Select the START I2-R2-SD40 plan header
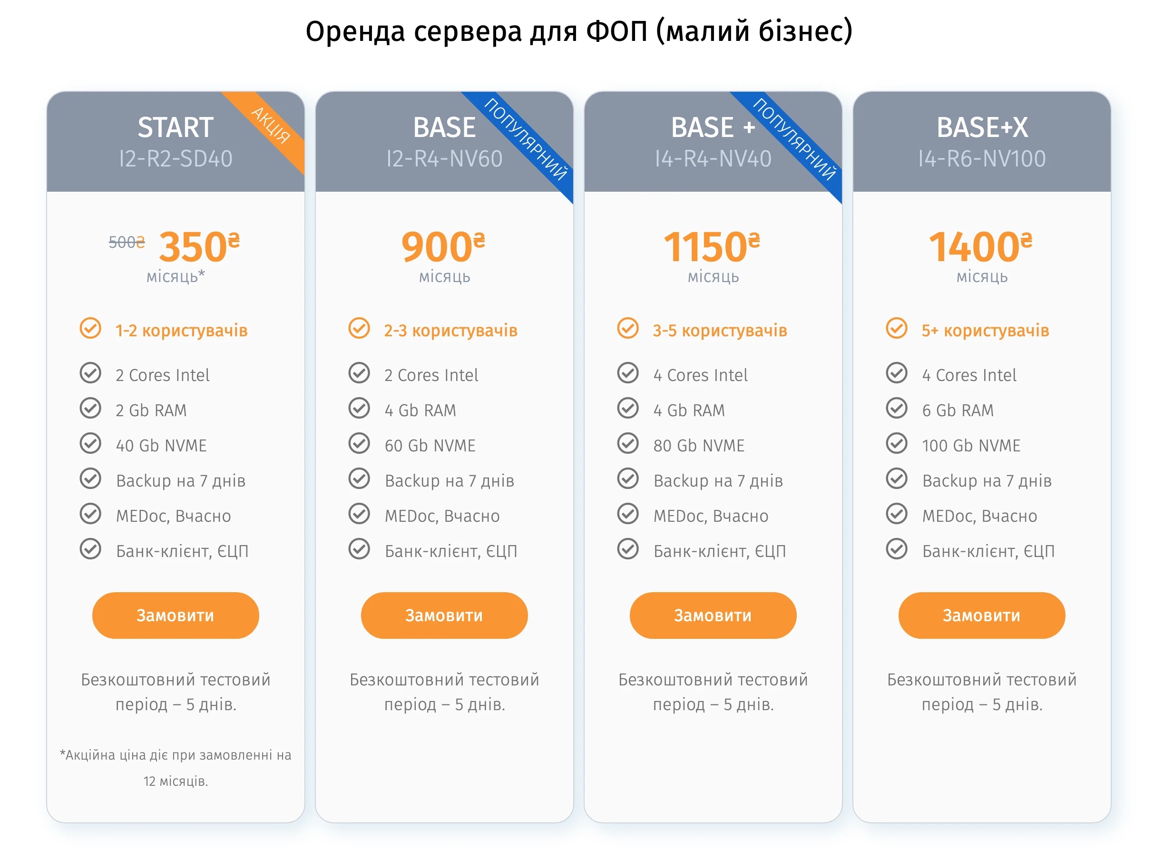Image resolution: width=1154 pixels, height=860 pixels. 176,142
